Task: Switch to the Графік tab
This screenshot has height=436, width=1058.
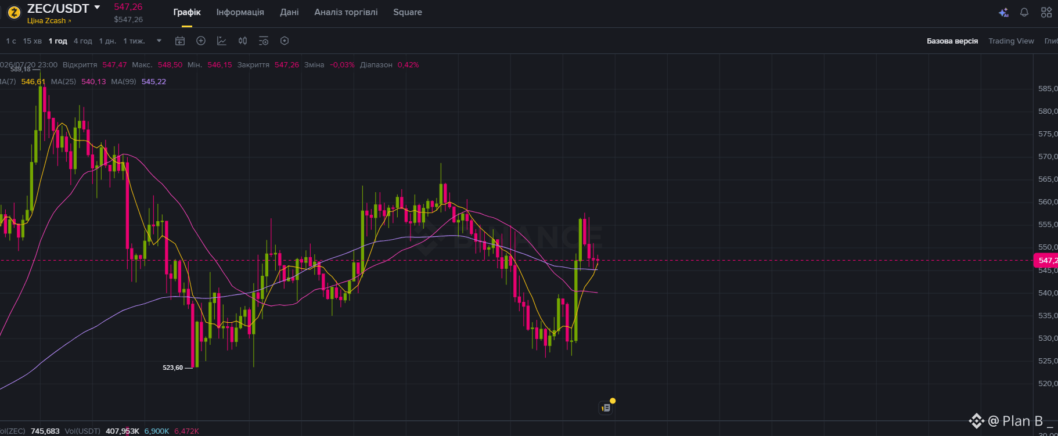Action: [x=187, y=12]
